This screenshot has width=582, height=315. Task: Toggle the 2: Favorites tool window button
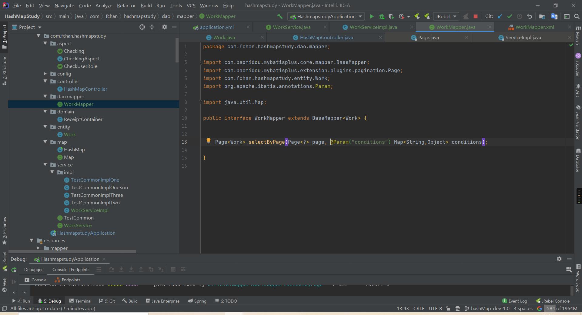point(4,231)
